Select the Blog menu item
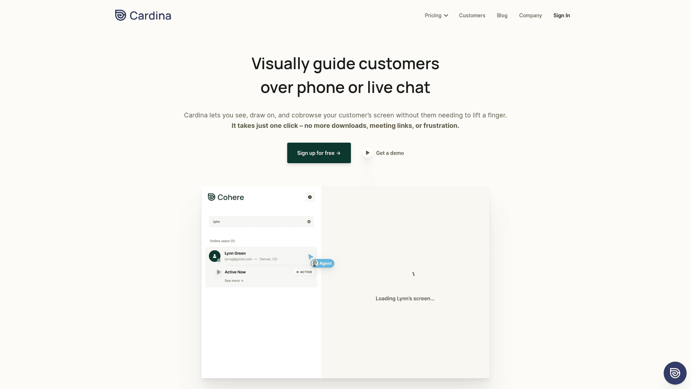 (x=502, y=15)
